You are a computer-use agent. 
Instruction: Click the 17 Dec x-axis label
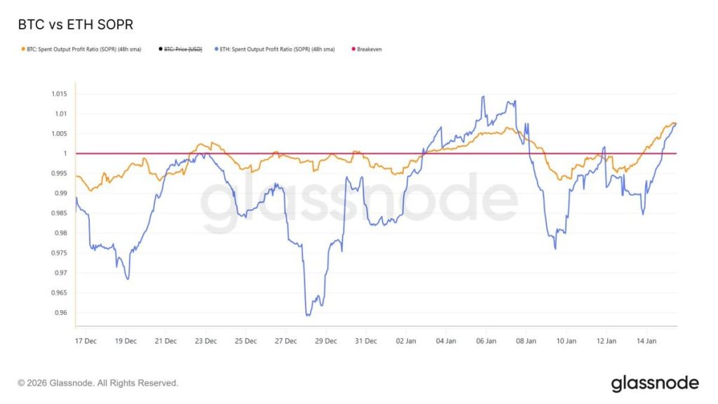coord(85,341)
